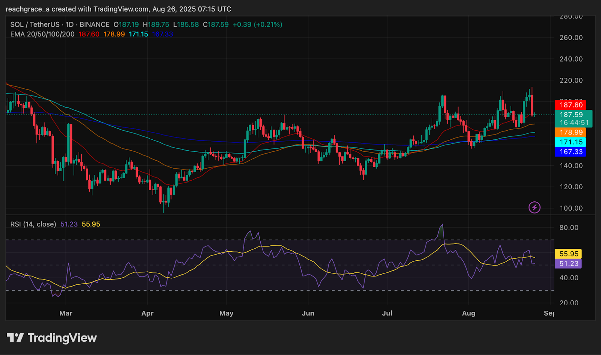Click the TradingView logo mark

(x=15, y=338)
